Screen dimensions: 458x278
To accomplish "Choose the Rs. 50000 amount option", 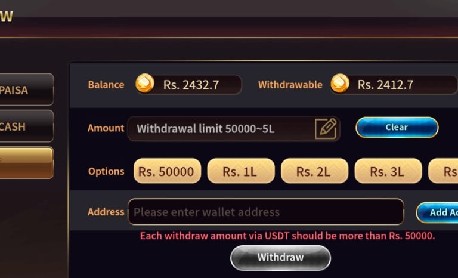I will tap(167, 171).
